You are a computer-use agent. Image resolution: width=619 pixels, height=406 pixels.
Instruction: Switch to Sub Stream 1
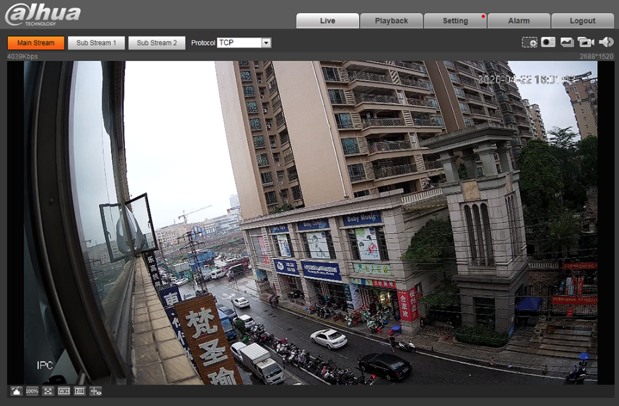tap(96, 43)
